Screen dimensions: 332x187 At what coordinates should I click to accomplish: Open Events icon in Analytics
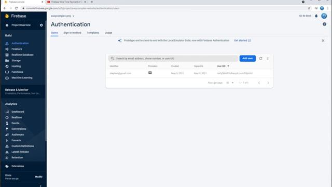(x=7, y=123)
